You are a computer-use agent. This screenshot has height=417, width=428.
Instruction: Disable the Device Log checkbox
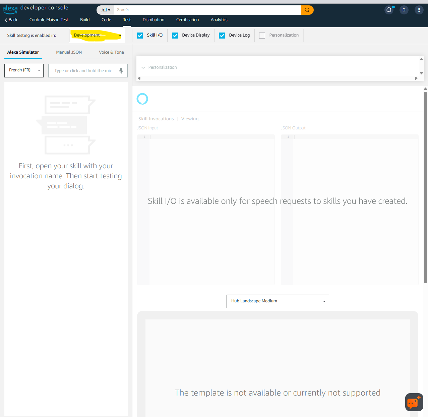[222, 36]
